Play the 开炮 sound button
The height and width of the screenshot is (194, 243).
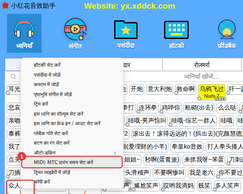tap(137, 89)
